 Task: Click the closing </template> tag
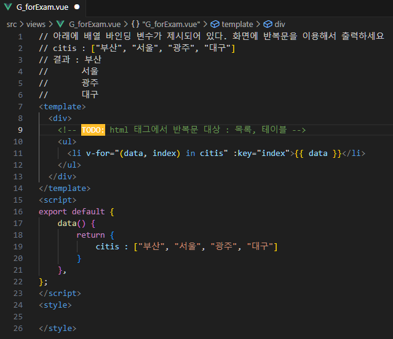pyautogui.click(x=65, y=188)
